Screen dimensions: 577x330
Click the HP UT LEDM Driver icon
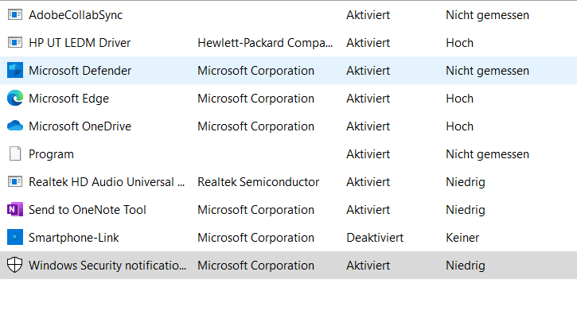[14, 43]
